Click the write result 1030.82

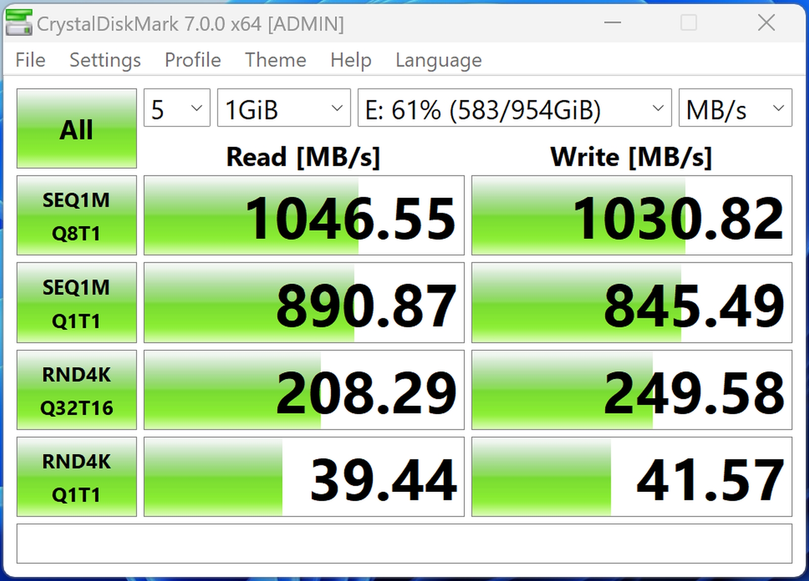632,215
